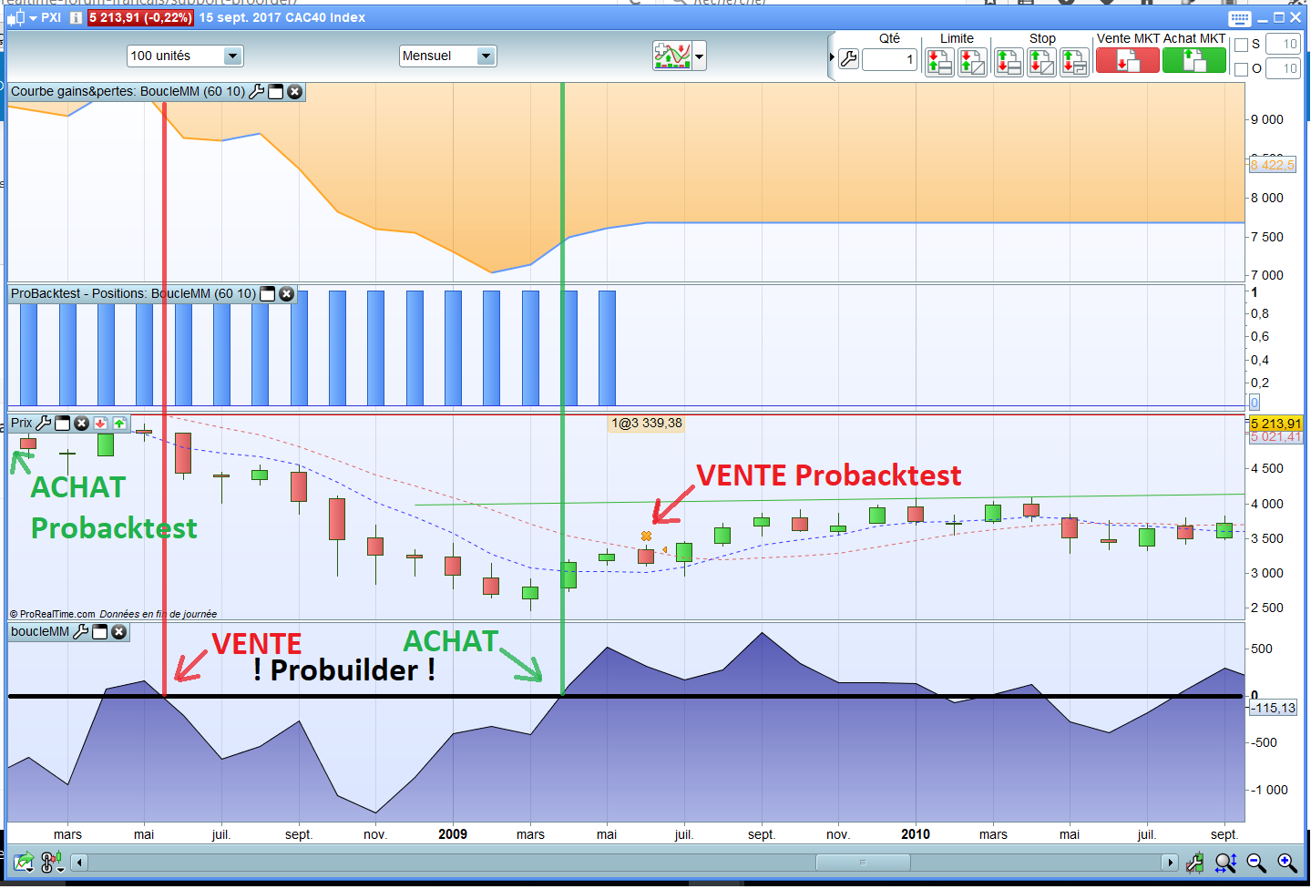Open settings wrench of the boucleMM indicator
1311x889 pixels.
point(80,631)
